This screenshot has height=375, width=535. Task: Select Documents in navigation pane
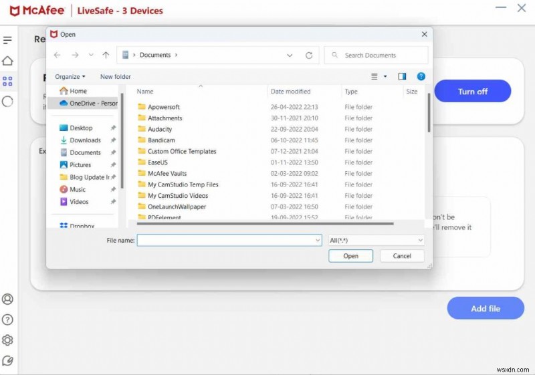pos(86,152)
